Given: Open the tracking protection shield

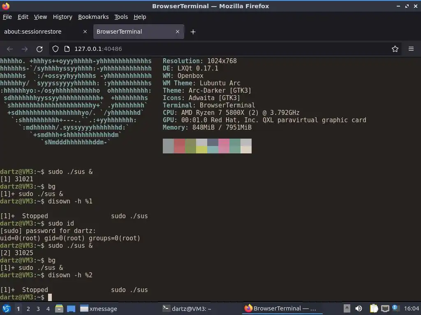Looking at the screenshot, I should click(56, 49).
